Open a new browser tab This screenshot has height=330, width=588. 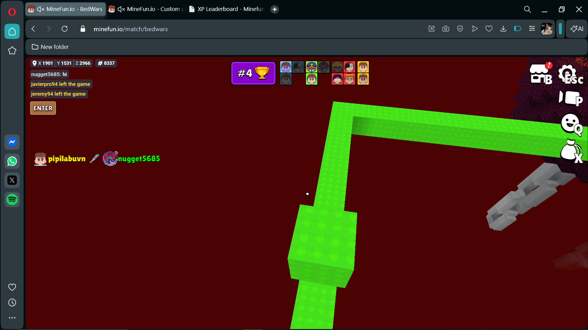274,9
